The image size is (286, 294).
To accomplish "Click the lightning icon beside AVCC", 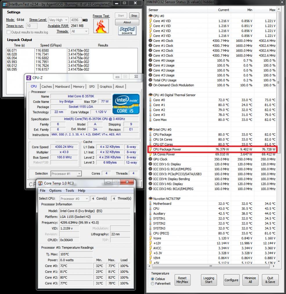I will (x=150, y=248).
